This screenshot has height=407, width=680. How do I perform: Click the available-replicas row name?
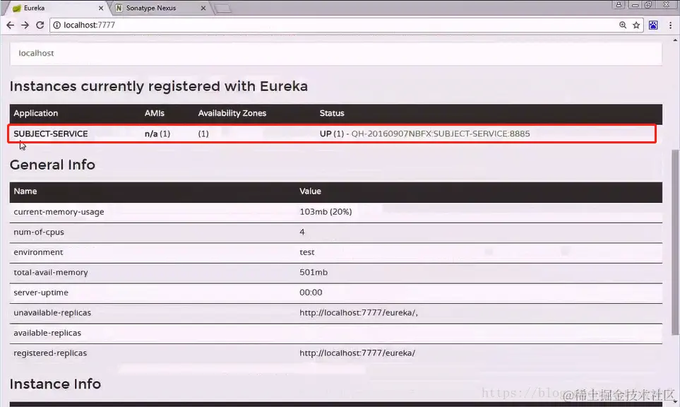click(47, 333)
